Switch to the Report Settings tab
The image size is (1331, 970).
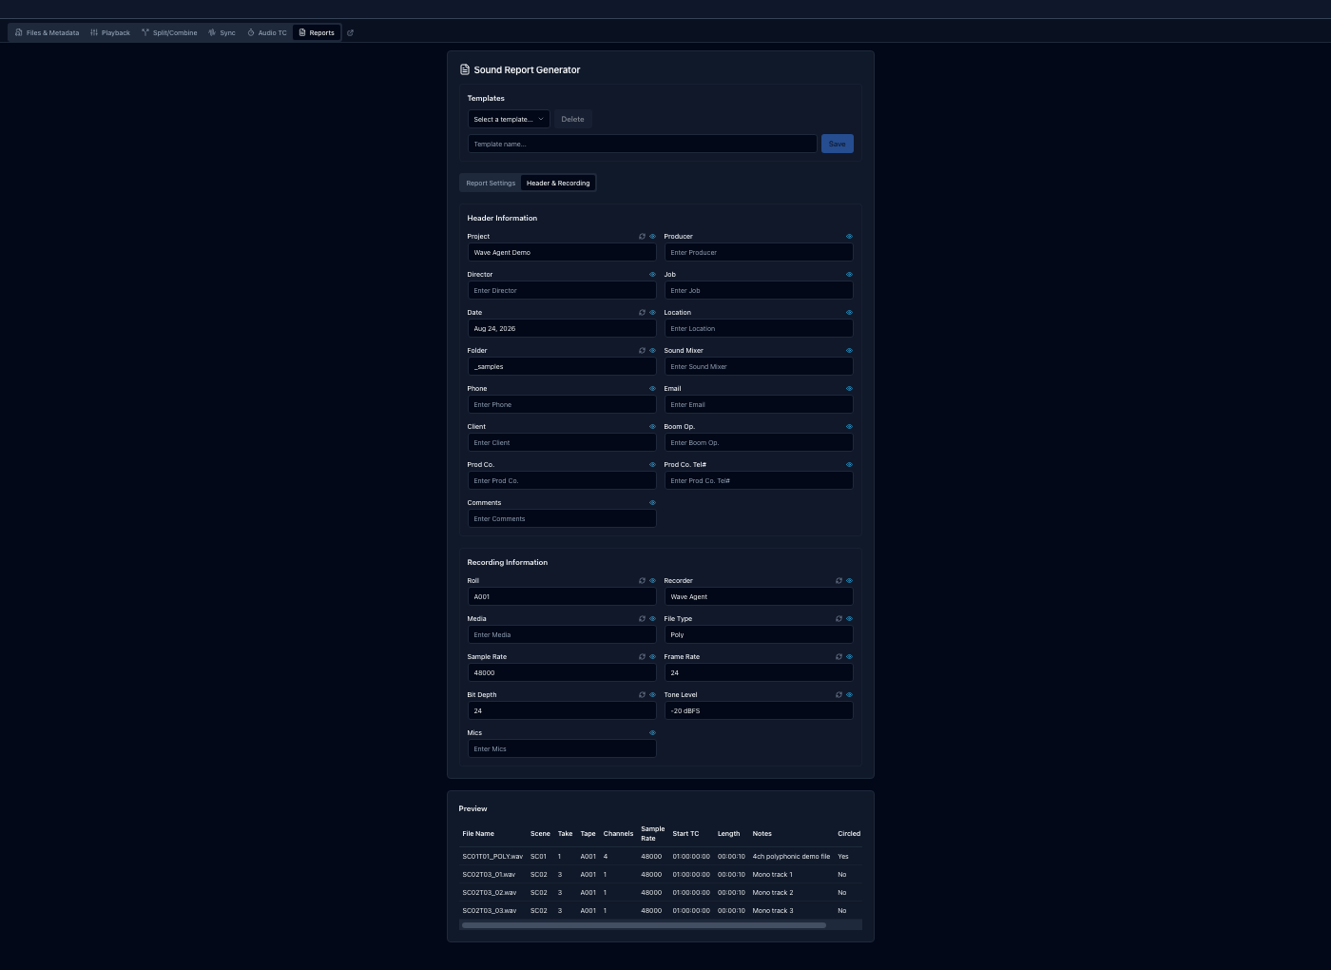click(491, 183)
